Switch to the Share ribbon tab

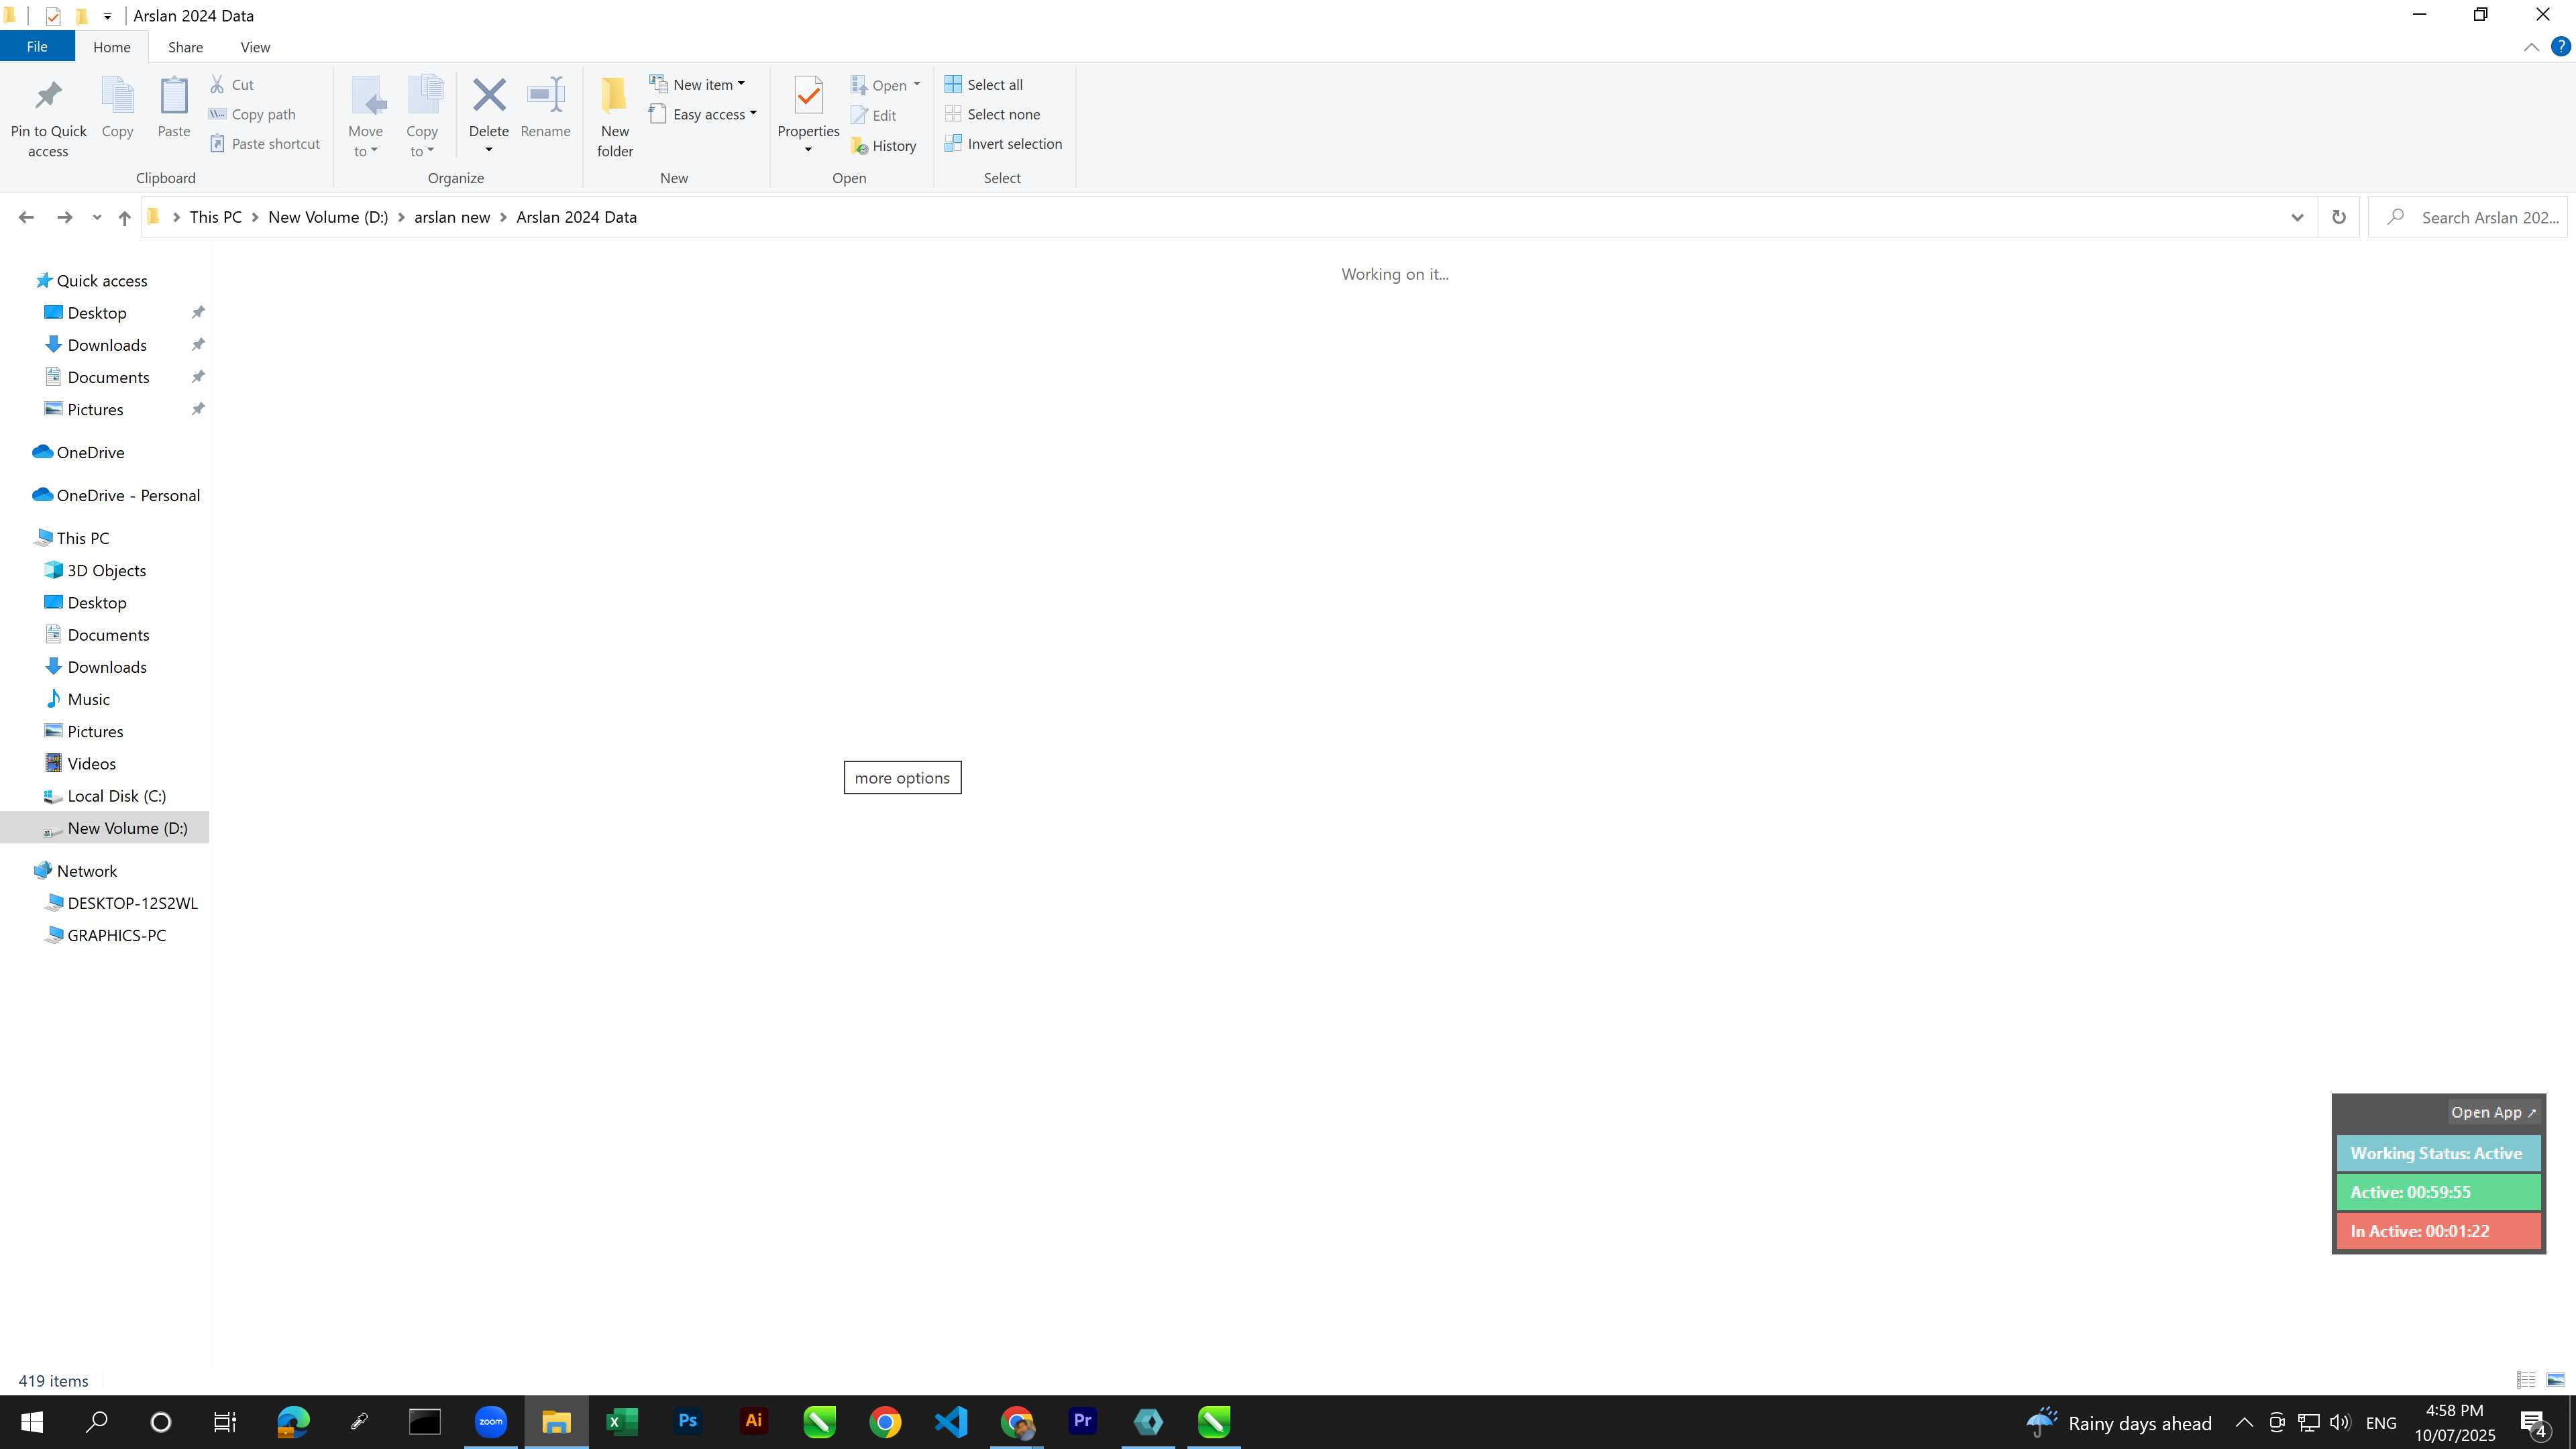tap(185, 47)
